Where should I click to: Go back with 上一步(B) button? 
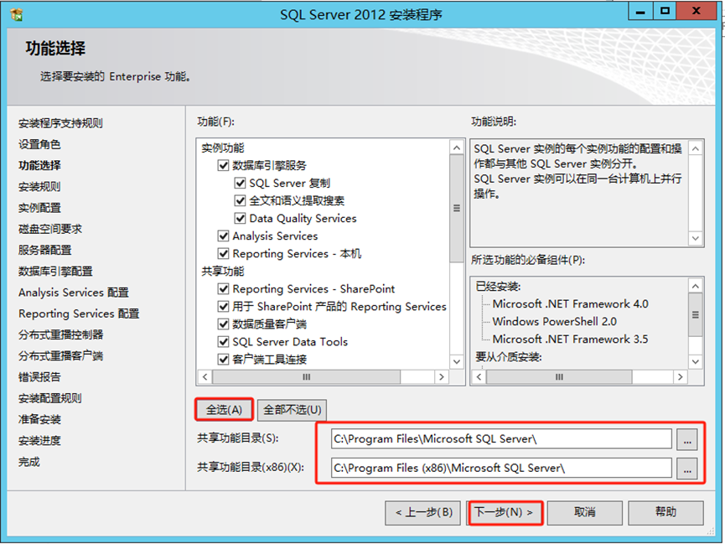(x=423, y=512)
